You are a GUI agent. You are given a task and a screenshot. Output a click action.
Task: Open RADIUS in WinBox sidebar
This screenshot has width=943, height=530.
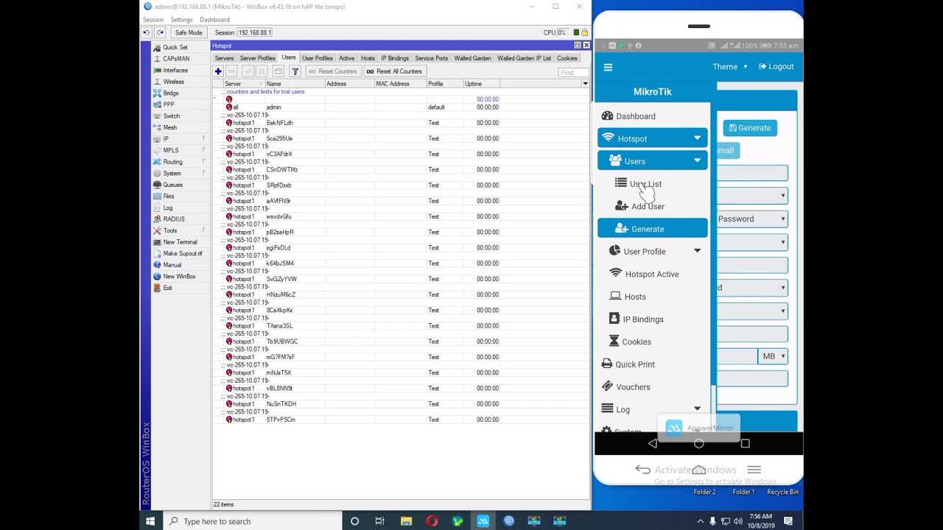click(174, 219)
